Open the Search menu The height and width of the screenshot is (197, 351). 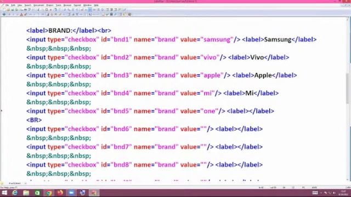pos(28,5)
